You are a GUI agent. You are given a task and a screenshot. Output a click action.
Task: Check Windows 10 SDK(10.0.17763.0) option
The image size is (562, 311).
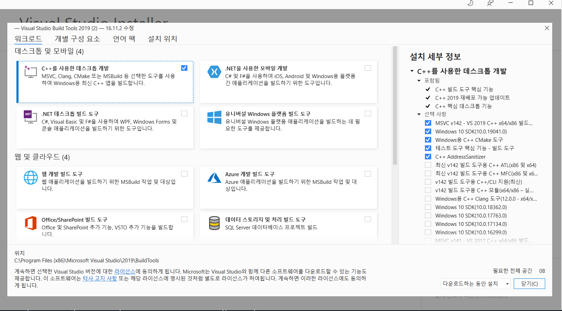(x=428, y=215)
